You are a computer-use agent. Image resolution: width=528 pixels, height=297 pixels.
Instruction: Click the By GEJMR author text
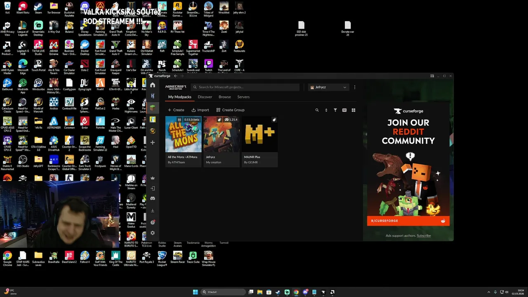251,163
